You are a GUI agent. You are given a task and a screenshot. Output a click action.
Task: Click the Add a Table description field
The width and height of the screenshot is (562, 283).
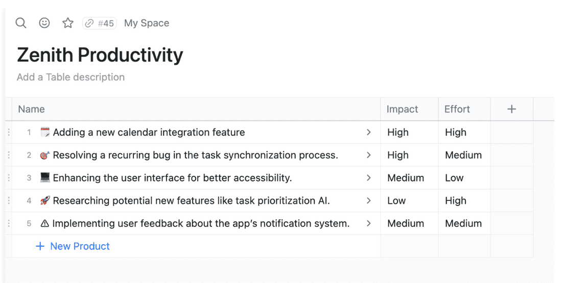click(71, 77)
